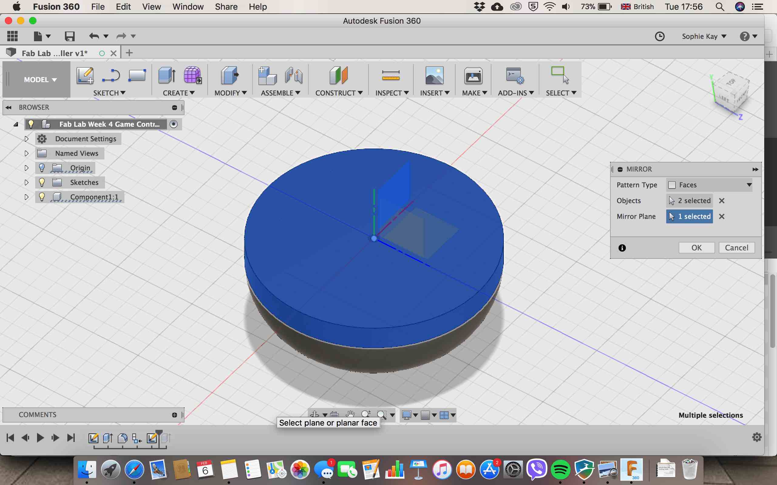Click OK in the Mirror dialog
The width and height of the screenshot is (777, 485).
[x=696, y=248]
